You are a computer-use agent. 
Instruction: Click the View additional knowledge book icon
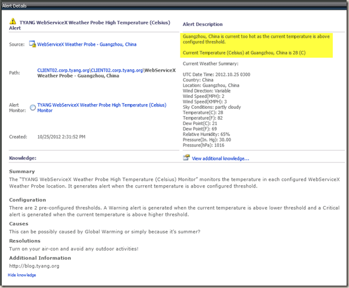[187, 158]
